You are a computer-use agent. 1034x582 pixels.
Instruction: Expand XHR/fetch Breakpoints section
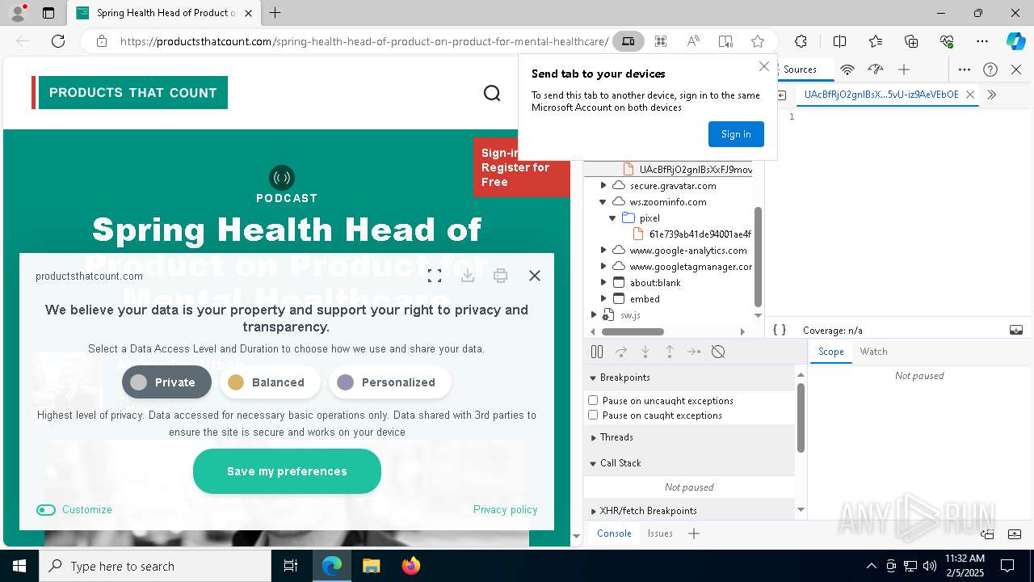(592, 511)
